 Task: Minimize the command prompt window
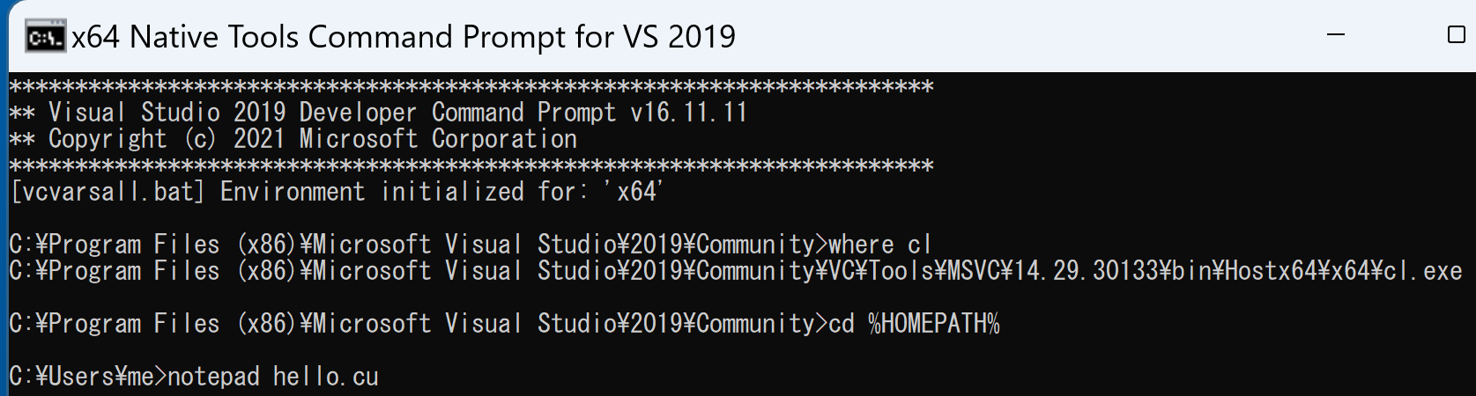click(1336, 35)
